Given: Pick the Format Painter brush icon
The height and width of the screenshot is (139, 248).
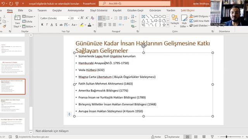Looking at the screenshot, I should (x=4, y=26).
